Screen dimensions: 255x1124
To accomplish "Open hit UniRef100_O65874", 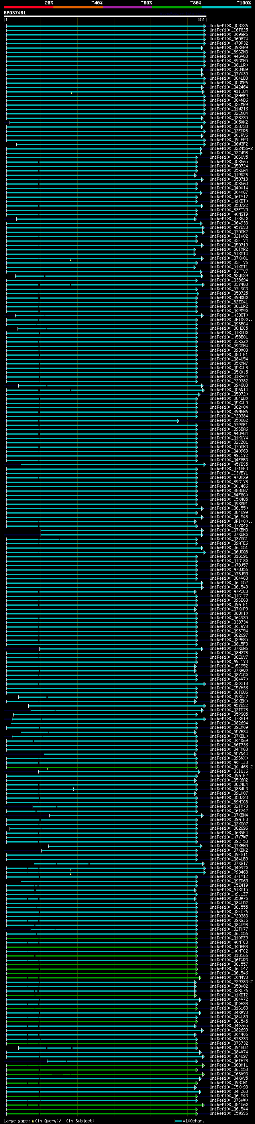I will pyautogui.click(x=229, y=39).
